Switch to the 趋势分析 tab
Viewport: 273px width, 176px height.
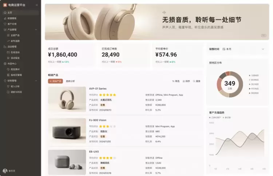(70, 81)
